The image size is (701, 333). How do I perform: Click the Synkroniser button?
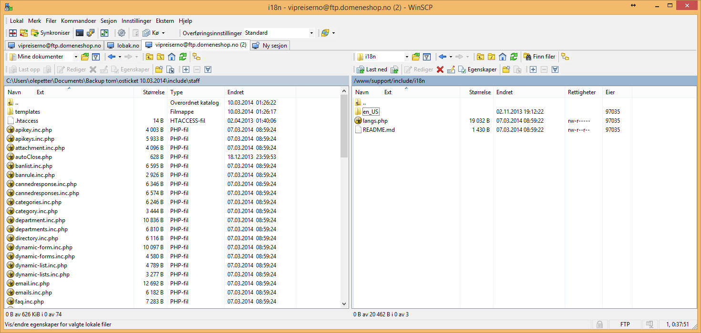[51, 33]
